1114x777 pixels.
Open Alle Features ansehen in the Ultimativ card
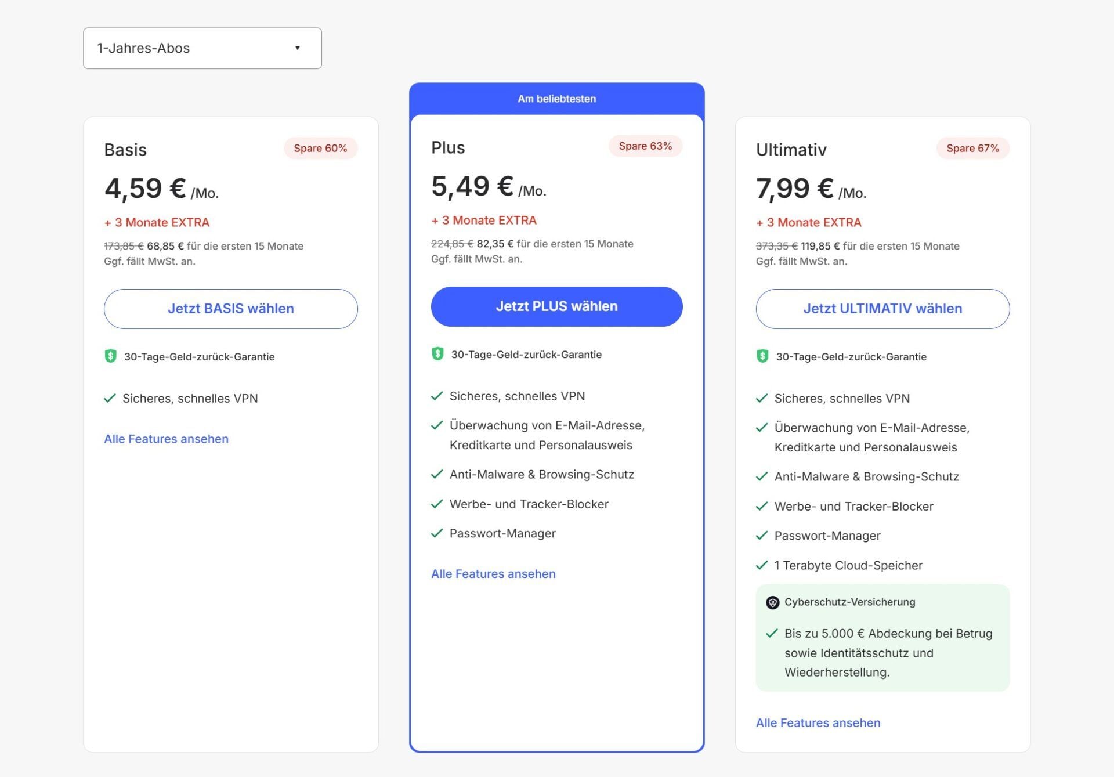(818, 722)
